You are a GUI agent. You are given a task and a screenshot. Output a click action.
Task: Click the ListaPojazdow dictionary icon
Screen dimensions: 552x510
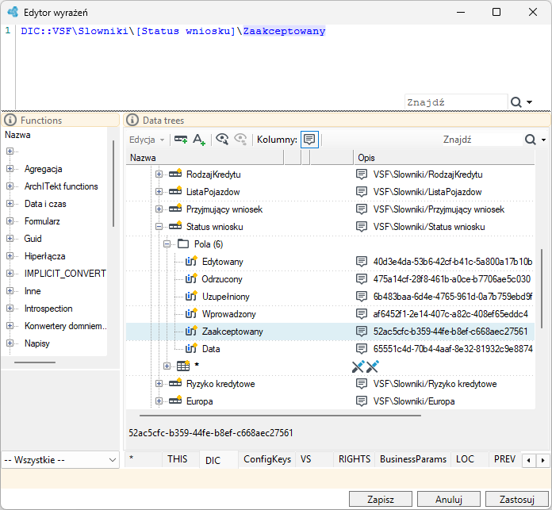pyautogui.click(x=175, y=191)
